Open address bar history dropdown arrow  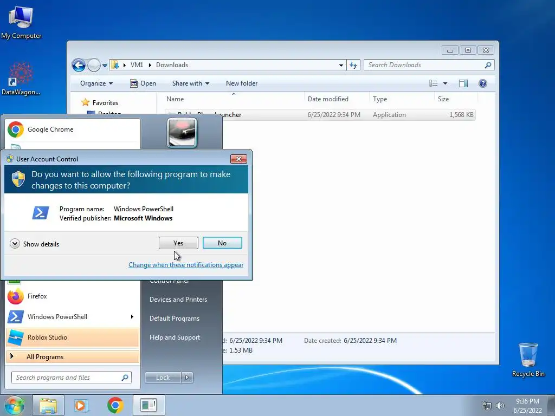[341, 65]
